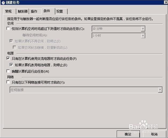Cancel the dialog with 取消 button
Image resolution: width=168 pixels, height=138 pixels.
[154, 134]
